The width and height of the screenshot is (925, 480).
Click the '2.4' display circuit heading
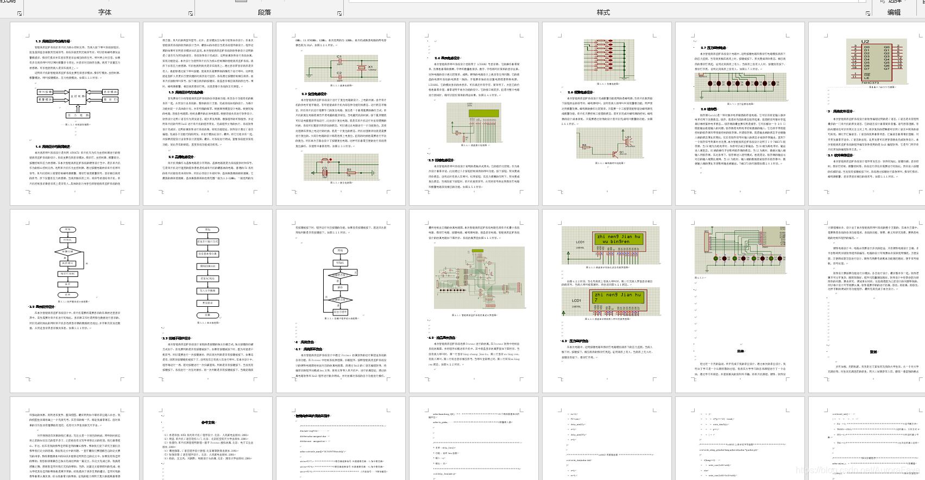(x=447, y=58)
